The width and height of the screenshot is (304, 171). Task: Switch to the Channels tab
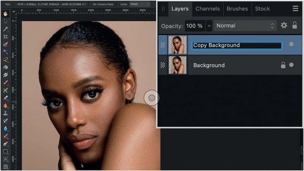point(207,9)
